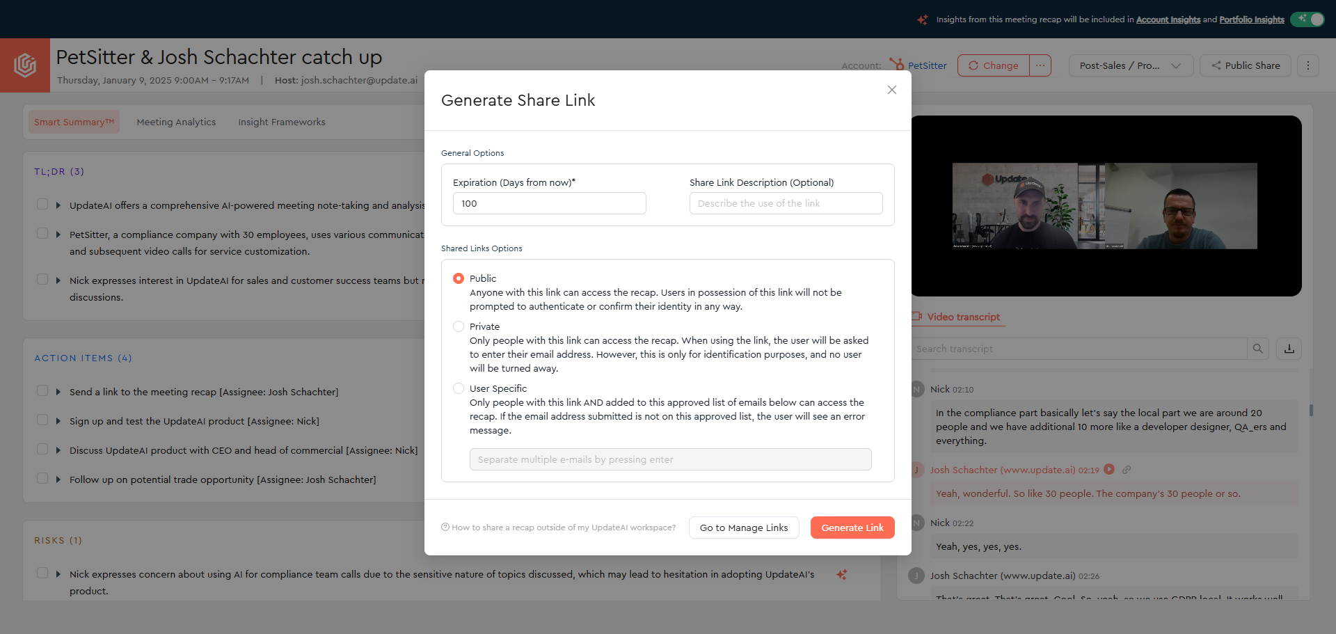The width and height of the screenshot is (1336, 634).
Task: Click Nick's avatar at 02:10
Action: 917,389
